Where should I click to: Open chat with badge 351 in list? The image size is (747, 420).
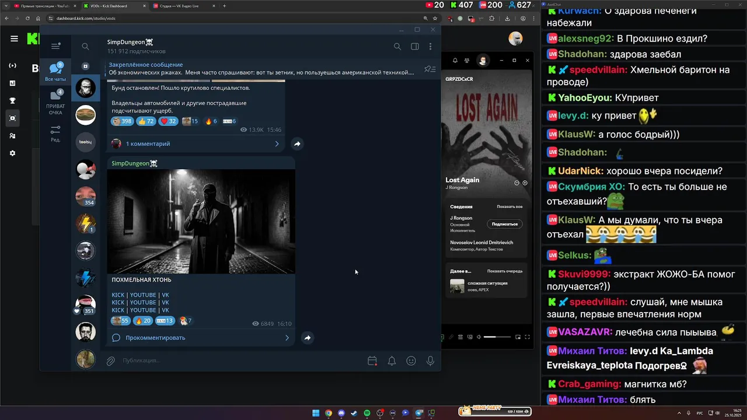[86, 304]
